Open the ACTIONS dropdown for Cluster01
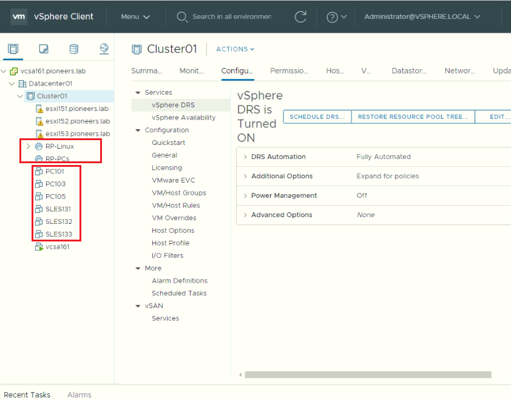The width and height of the screenshot is (511, 401). pos(235,49)
